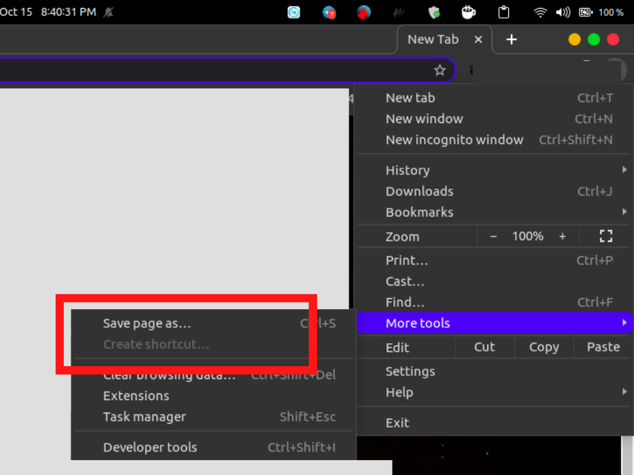
Task: Choose New tab from the menu
Action: (493, 98)
